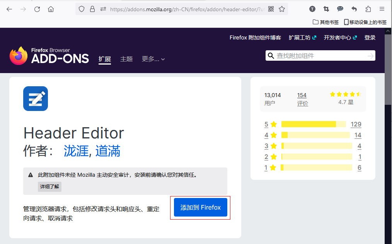Filter reviews by 5 stars
The width and height of the screenshot is (392, 244).
[x=271, y=124]
